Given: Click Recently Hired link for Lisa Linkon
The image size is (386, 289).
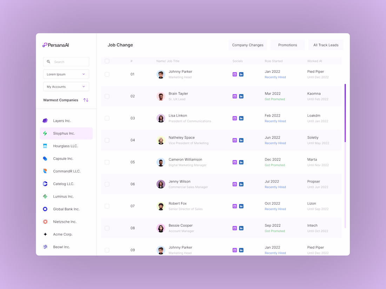Looking at the screenshot, I should click(x=275, y=121).
